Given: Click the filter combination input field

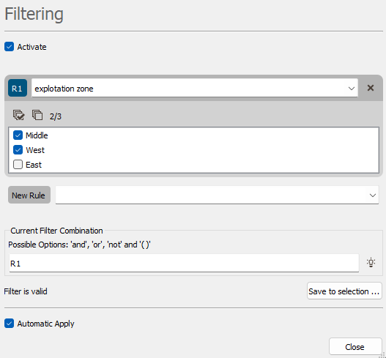Looking at the screenshot, I should coord(184,264).
